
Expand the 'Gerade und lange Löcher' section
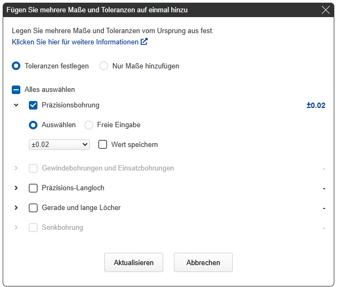[x=16, y=208]
